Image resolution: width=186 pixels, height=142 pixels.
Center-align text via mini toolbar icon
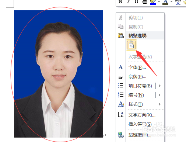(x=145, y=2)
